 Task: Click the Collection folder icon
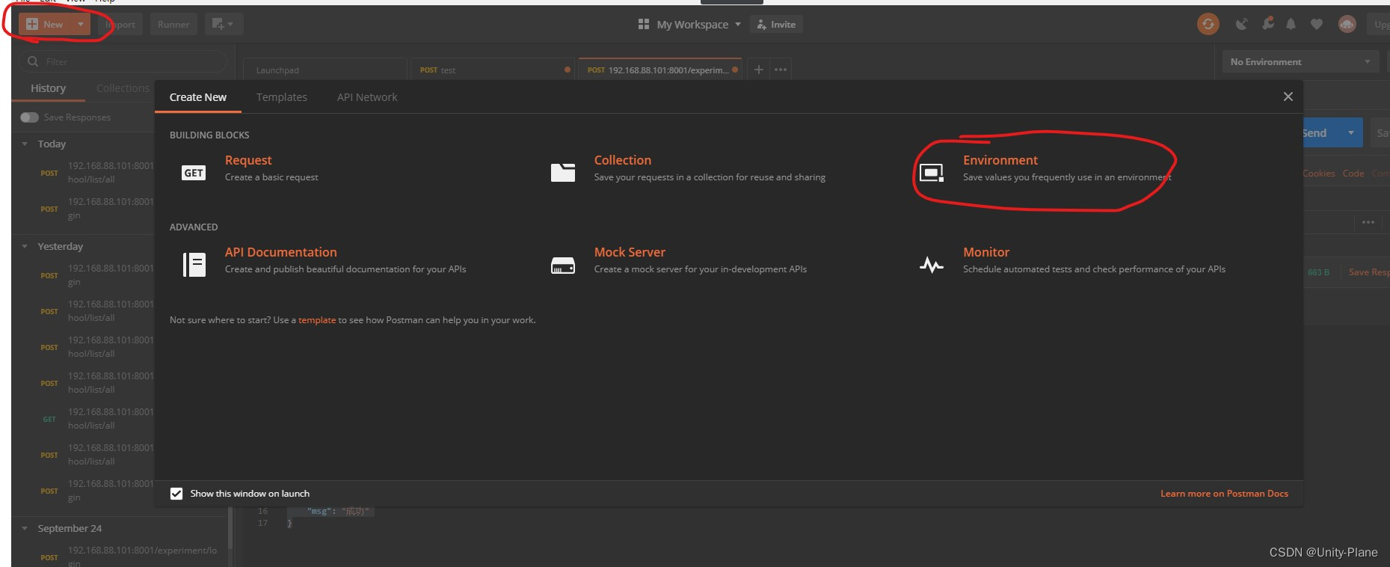click(563, 173)
